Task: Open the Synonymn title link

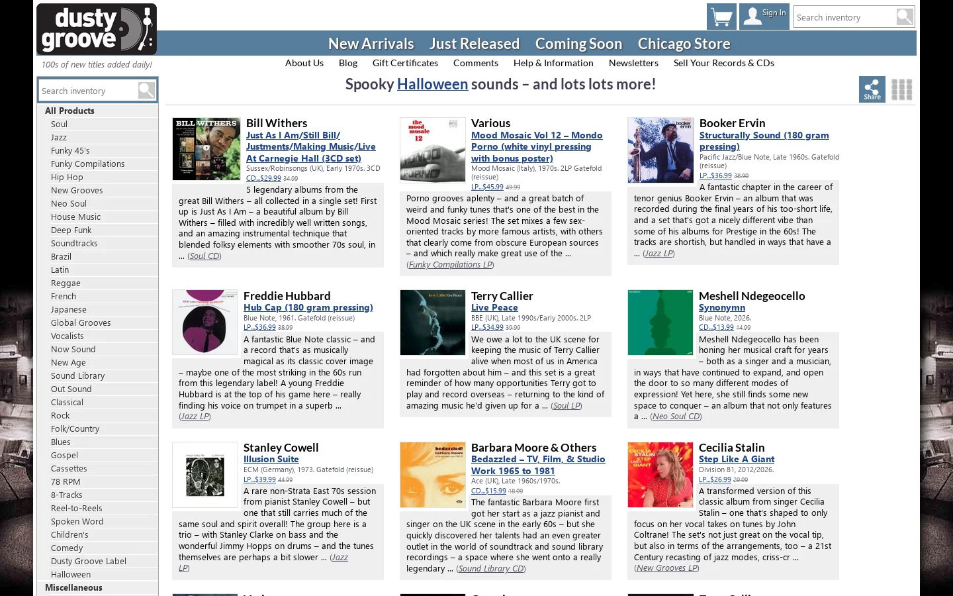Action: (x=722, y=307)
